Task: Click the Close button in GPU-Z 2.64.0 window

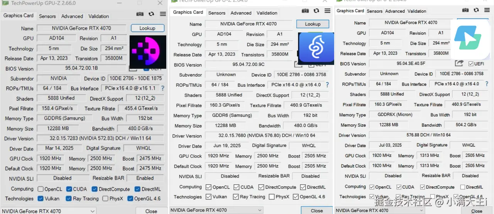Action: 316,211
